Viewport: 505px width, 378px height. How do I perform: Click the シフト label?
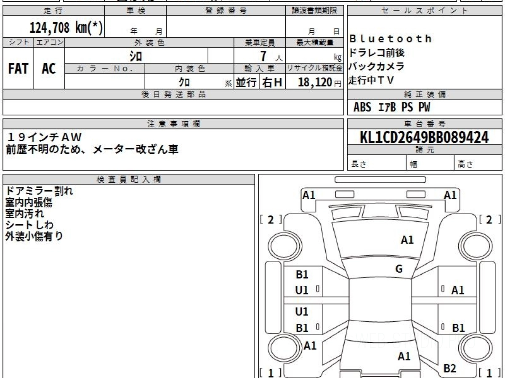coord(19,42)
